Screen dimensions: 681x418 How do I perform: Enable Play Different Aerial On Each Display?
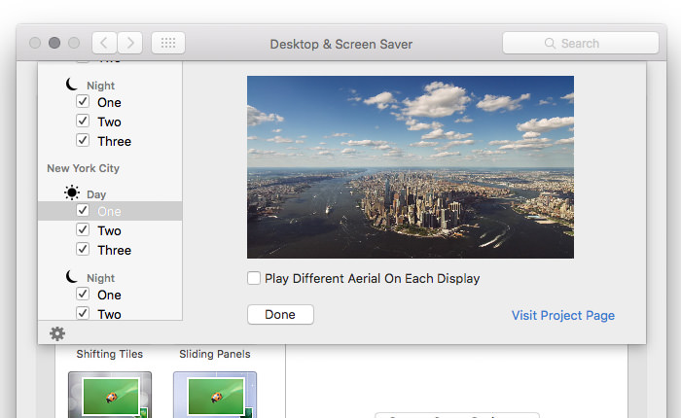(254, 278)
